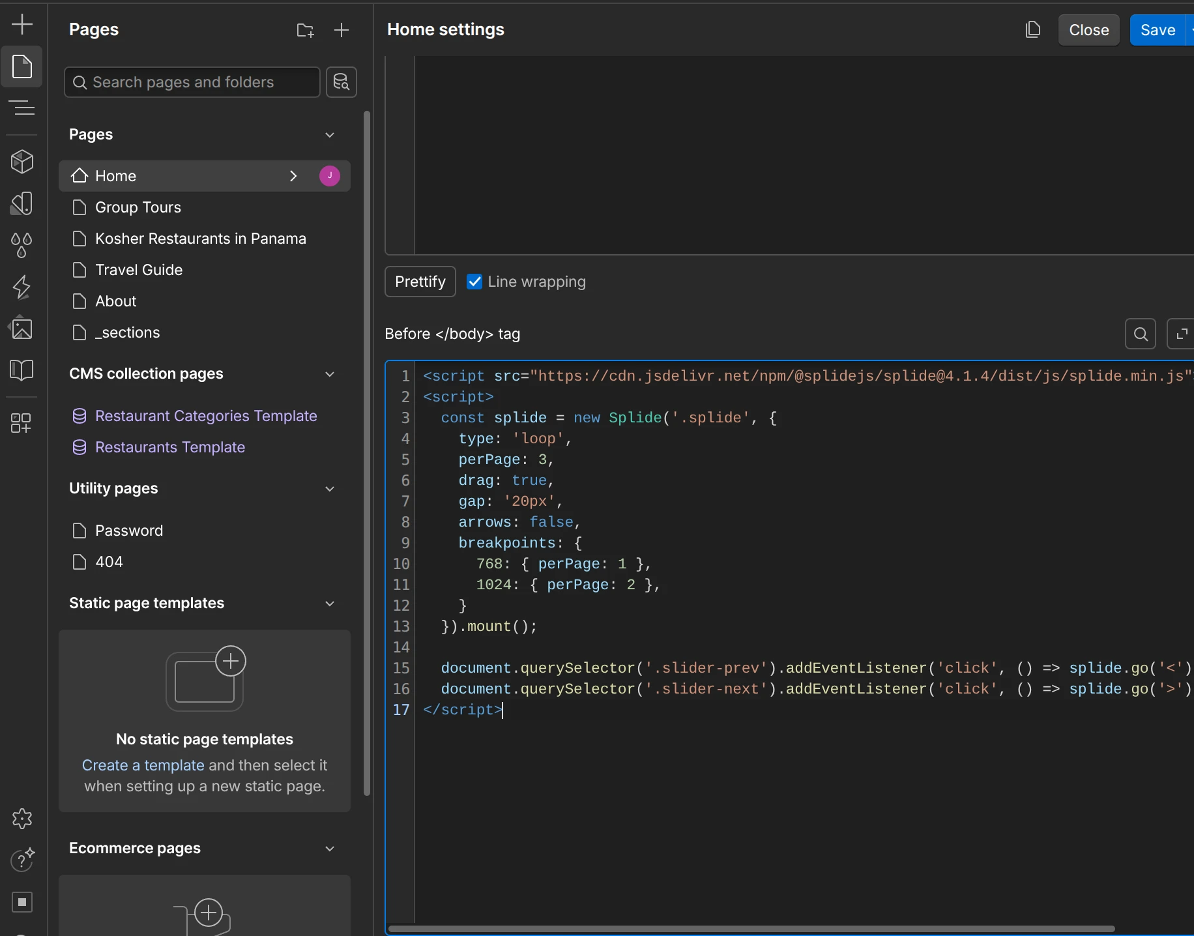Click the CMS search icon beside the search box

(x=342, y=82)
